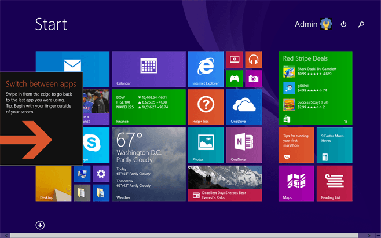Launch the Calendar tile
Viewport: 381px width, 238px height.
tap(148, 69)
